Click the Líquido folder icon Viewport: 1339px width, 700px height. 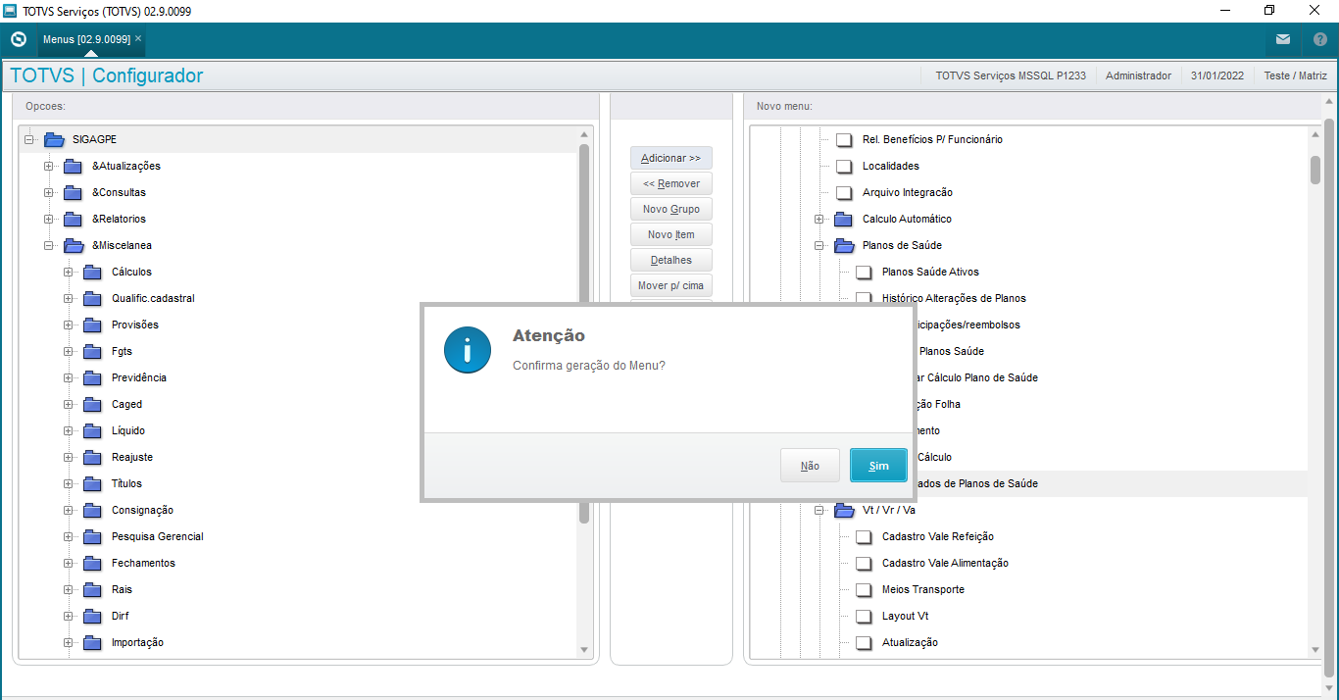coord(93,430)
